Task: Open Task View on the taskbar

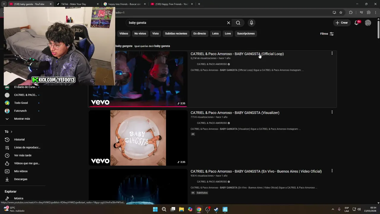Action: click(173, 209)
